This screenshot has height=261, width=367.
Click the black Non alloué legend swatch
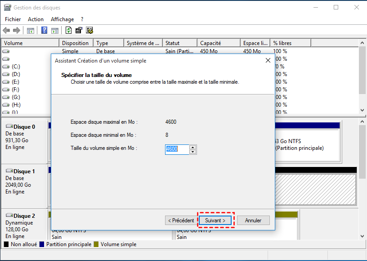(x=6, y=244)
